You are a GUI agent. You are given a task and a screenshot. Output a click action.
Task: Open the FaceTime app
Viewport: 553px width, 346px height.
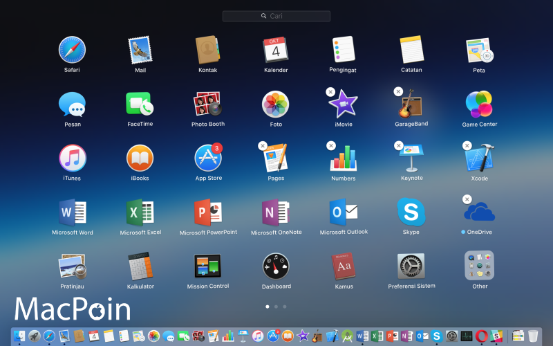click(140, 104)
